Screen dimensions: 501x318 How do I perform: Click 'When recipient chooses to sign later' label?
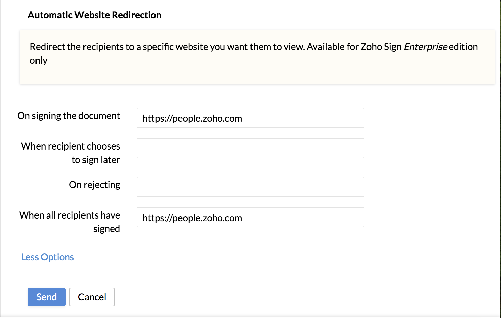pyautogui.click(x=70, y=153)
